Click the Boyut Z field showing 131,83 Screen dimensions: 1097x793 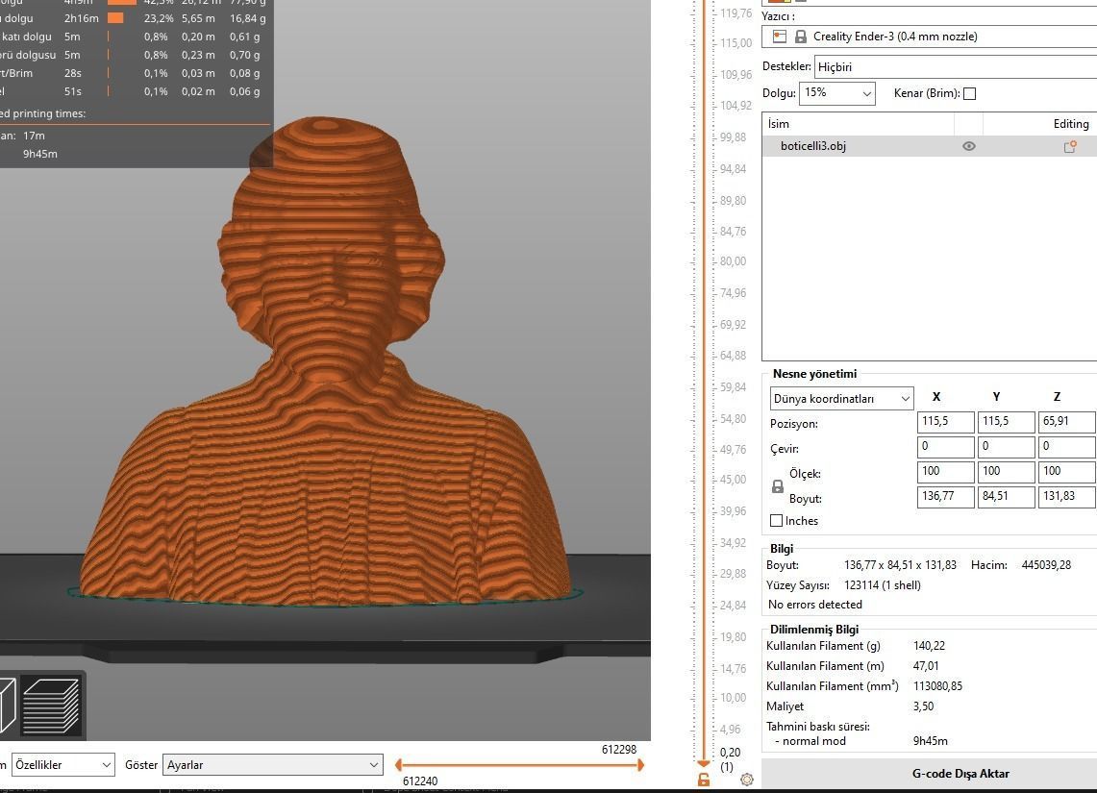click(1067, 497)
